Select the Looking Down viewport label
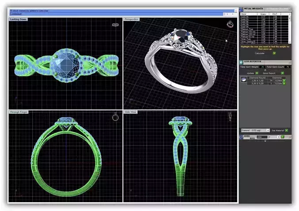Viewport: 299px width, 211px height. [x=18, y=20]
